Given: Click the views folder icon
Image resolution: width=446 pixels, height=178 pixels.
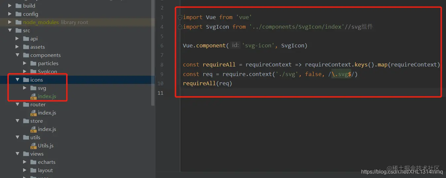Looking at the screenshot, I should tap(26, 154).
